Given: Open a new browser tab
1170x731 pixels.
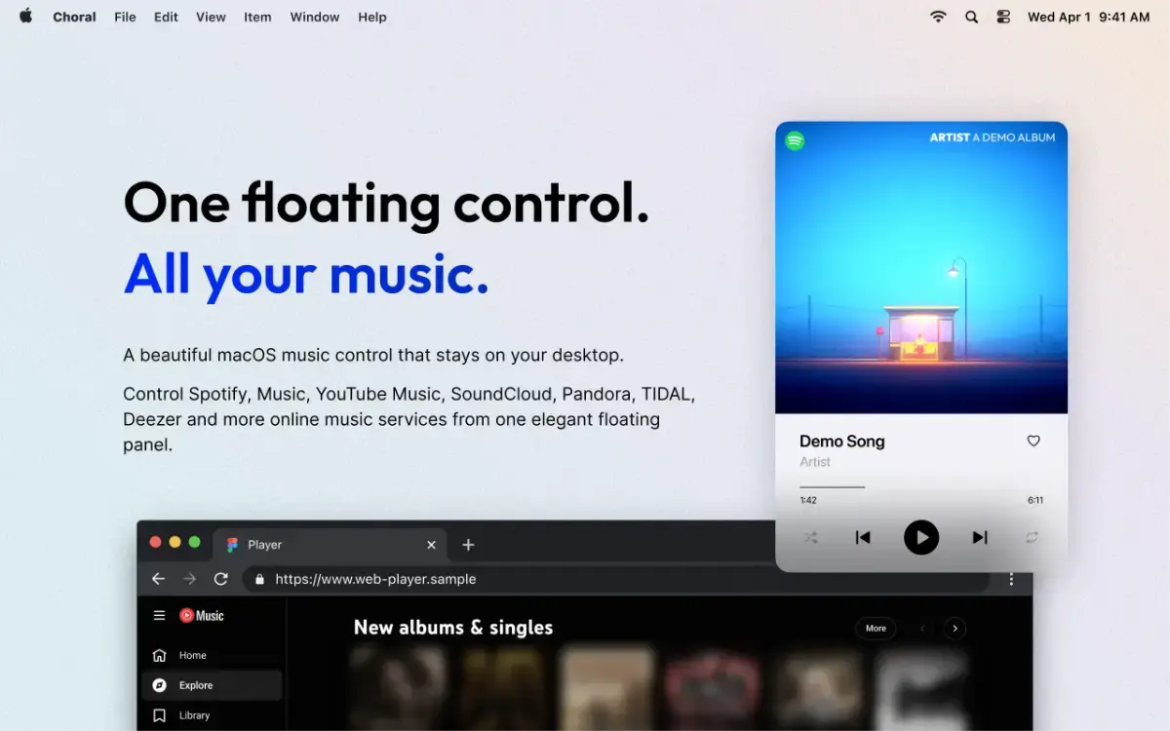Looking at the screenshot, I should pyautogui.click(x=468, y=545).
